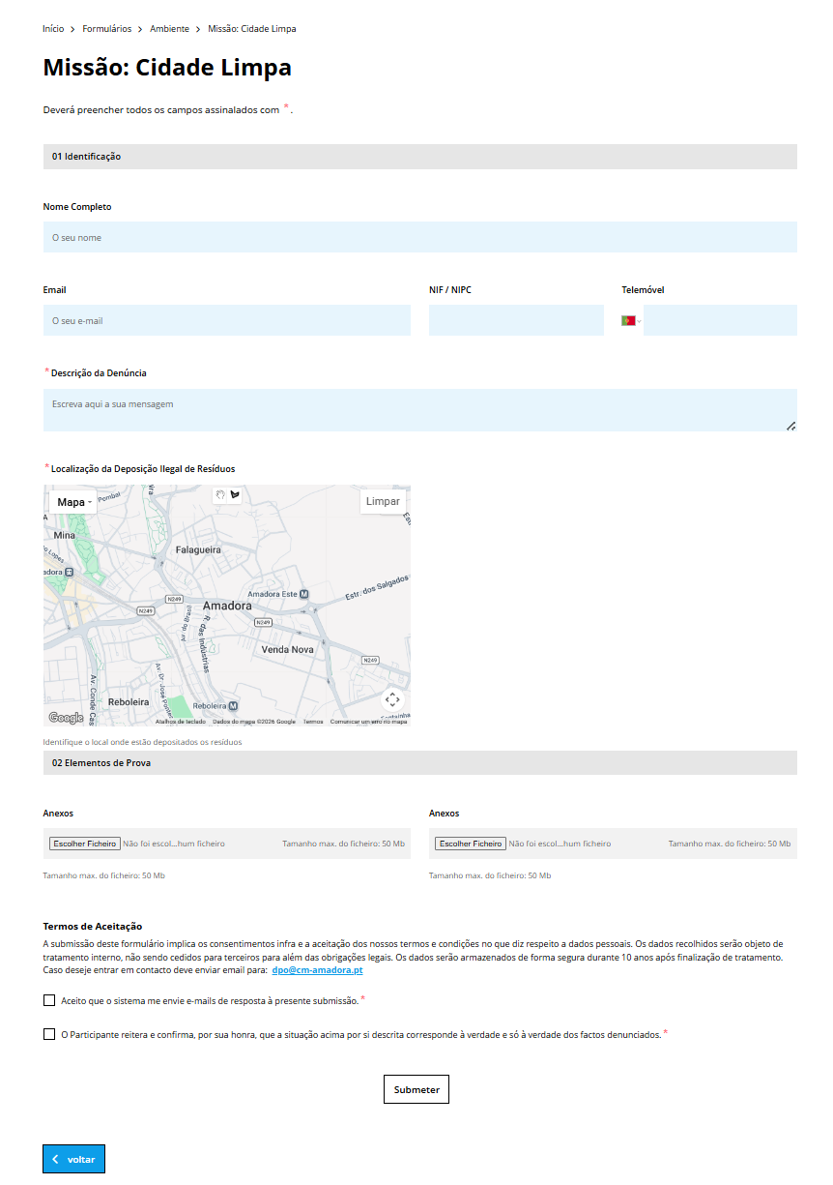This screenshot has height=1185, width=833.
Task: Check the truthfulness confirmation checkbox
Action: (x=49, y=1034)
